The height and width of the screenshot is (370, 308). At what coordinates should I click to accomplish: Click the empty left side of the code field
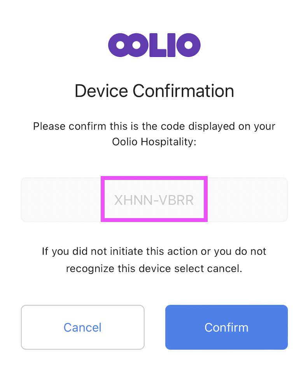pos(60,200)
